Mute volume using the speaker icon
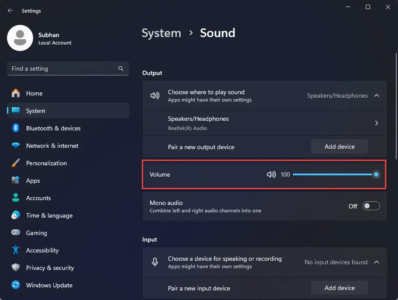This screenshot has height=300, width=398. 271,174
